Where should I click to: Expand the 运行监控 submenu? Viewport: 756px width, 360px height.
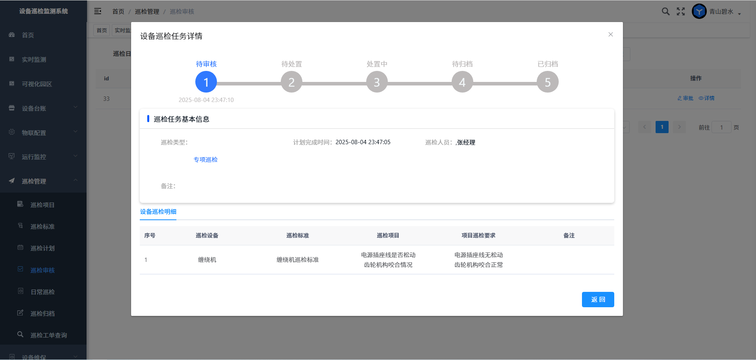[x=75, y=156]
